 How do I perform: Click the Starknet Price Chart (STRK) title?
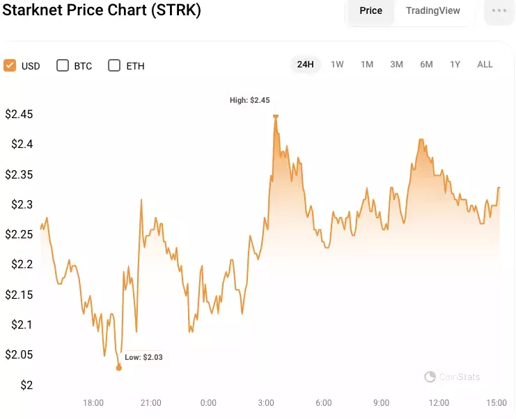click(102, 10)
